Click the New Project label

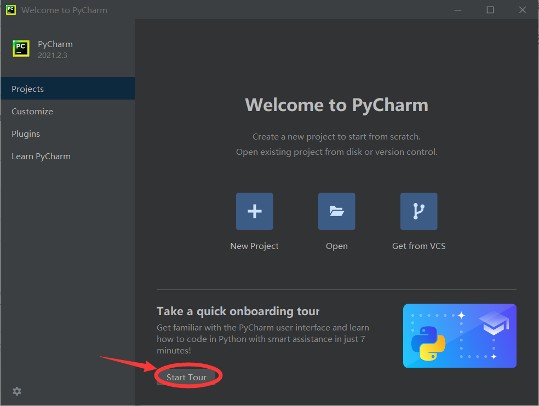coord(254,246)
